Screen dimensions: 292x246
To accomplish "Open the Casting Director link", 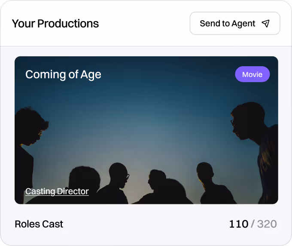I will pyautogui.click(x=57, y=191).
